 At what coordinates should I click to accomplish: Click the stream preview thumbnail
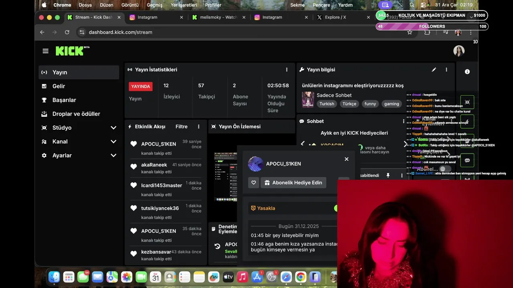pos(225,176)
